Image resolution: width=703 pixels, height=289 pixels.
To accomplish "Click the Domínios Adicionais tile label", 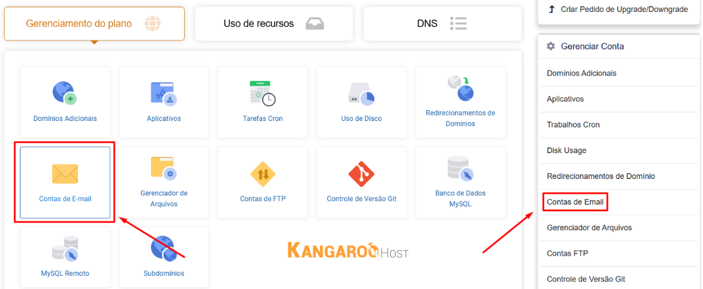I will click(x=65, y=119).
